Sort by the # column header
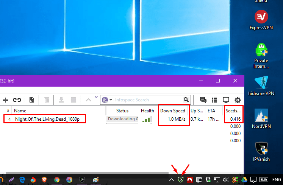 click(8, 111)
